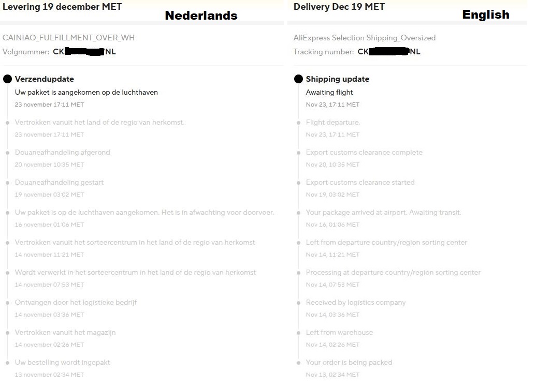Click the dot beside Flight departure
The height and width of the screenshot is (386, 536).
click(298, 123)
